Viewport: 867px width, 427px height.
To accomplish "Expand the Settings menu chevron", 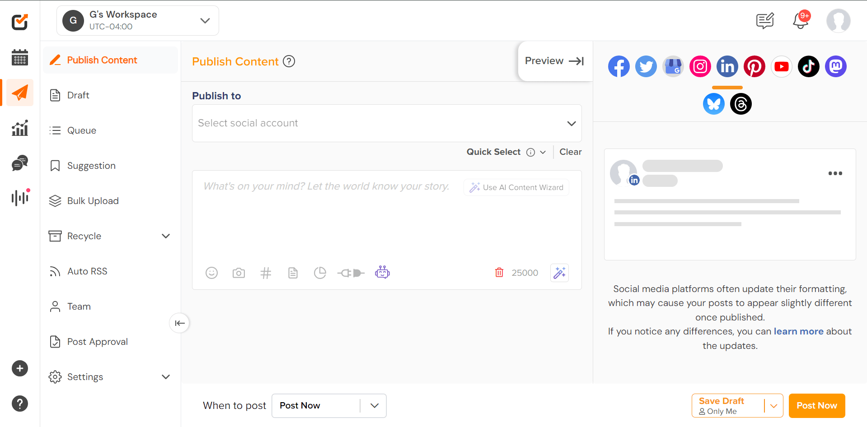I will 166,377.
